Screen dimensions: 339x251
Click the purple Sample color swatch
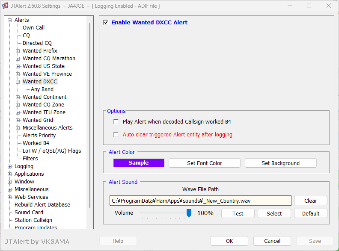click(139, 163)
